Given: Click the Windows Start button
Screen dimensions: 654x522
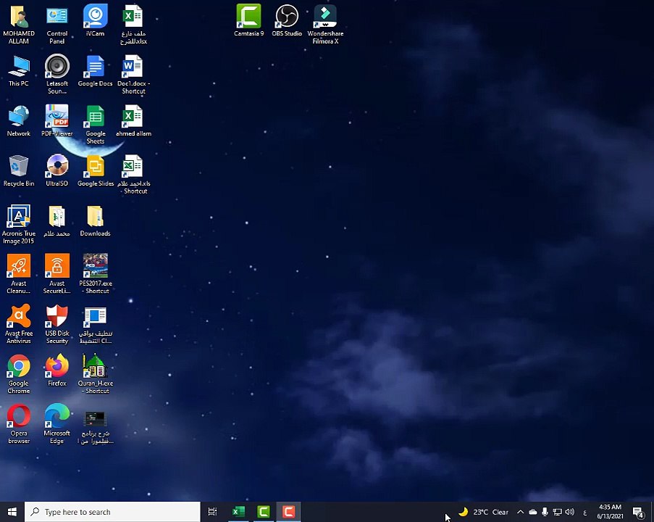Looking at the screenshot, I should tap(12, 512).
